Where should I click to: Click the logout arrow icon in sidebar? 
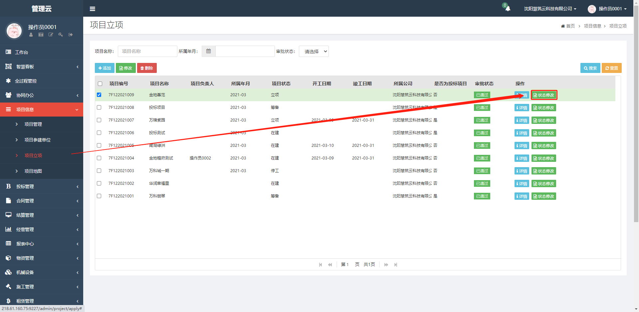click(x=71, y=35)
